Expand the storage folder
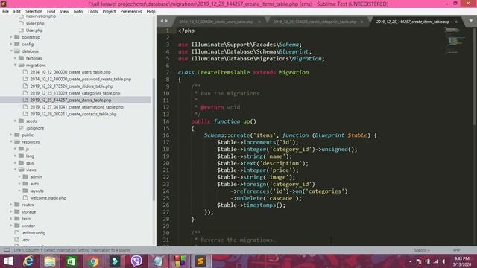The image size is (477, 268). coord(11,211)
